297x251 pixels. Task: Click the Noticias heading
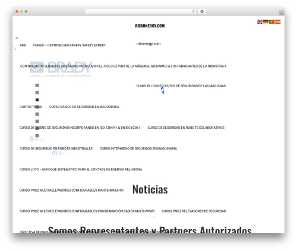(x=150, y=189)
